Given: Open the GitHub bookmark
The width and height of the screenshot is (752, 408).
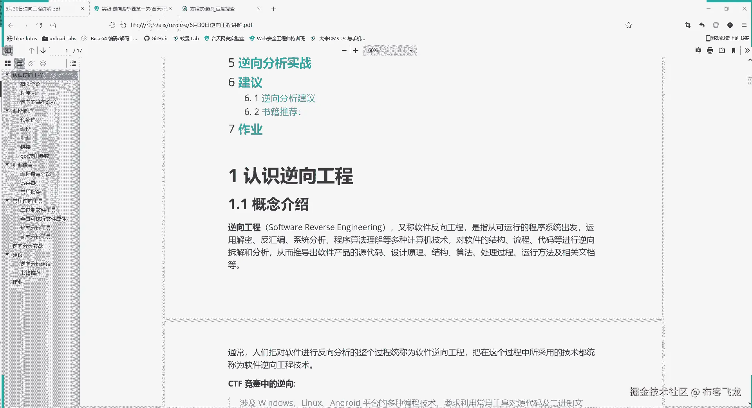Looking at the screenshot, I should tap(156, 38).
